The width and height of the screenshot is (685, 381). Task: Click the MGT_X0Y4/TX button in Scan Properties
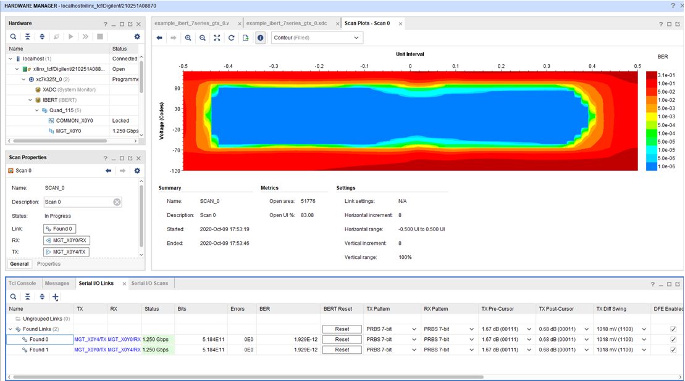(67, 252)
